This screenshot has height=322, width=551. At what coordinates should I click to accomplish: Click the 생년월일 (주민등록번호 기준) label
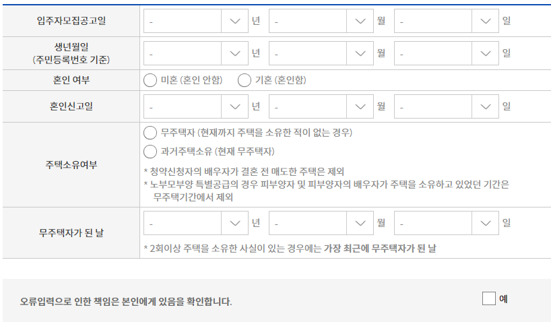(x=71, y=53)
